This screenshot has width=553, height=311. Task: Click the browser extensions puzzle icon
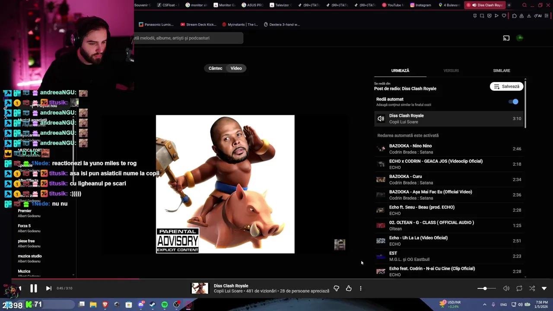click(x=514, y=16)
